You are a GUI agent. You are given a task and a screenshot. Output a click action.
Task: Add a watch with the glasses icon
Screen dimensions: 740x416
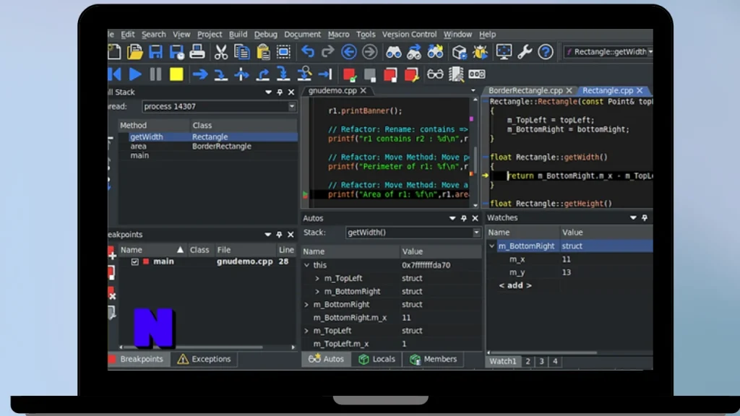(x=435, y=74)
